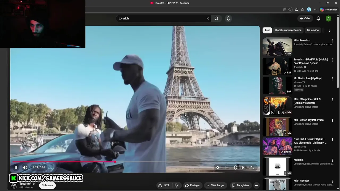Open the 'Mon mix' title link
340x191 pixels.
coord(299,160)
